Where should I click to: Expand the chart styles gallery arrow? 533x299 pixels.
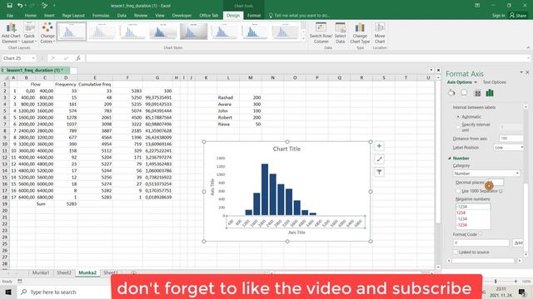click(303, 39)
